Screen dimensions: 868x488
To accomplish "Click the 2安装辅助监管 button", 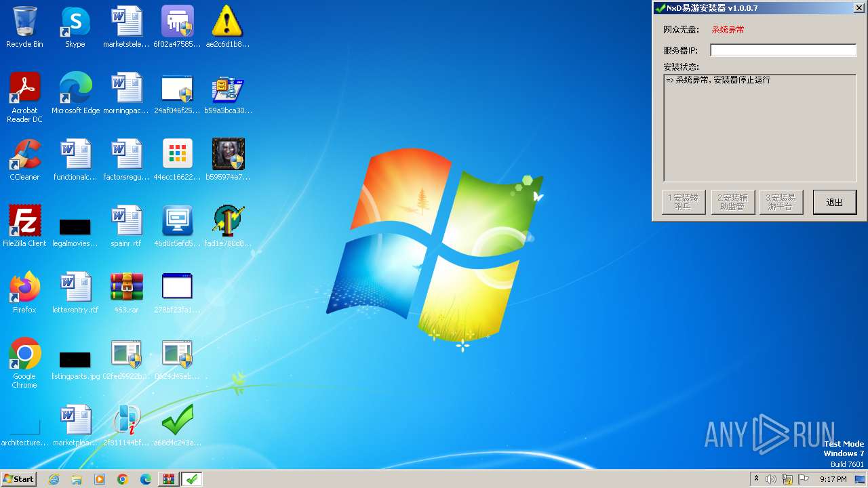I will [x=733, y=202].
